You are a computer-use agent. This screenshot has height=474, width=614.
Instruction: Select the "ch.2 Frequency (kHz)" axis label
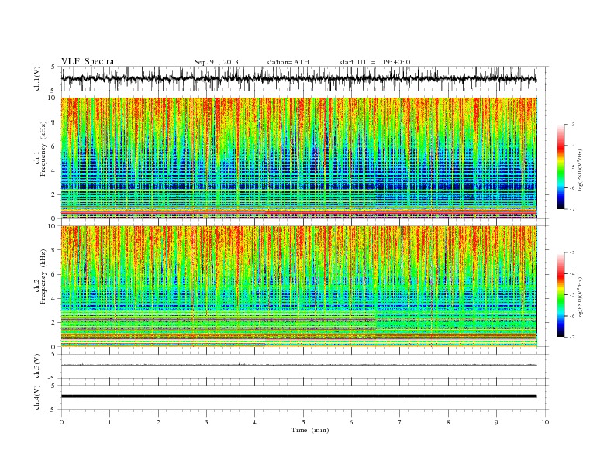pyautogui.click(x=40, y=276)
